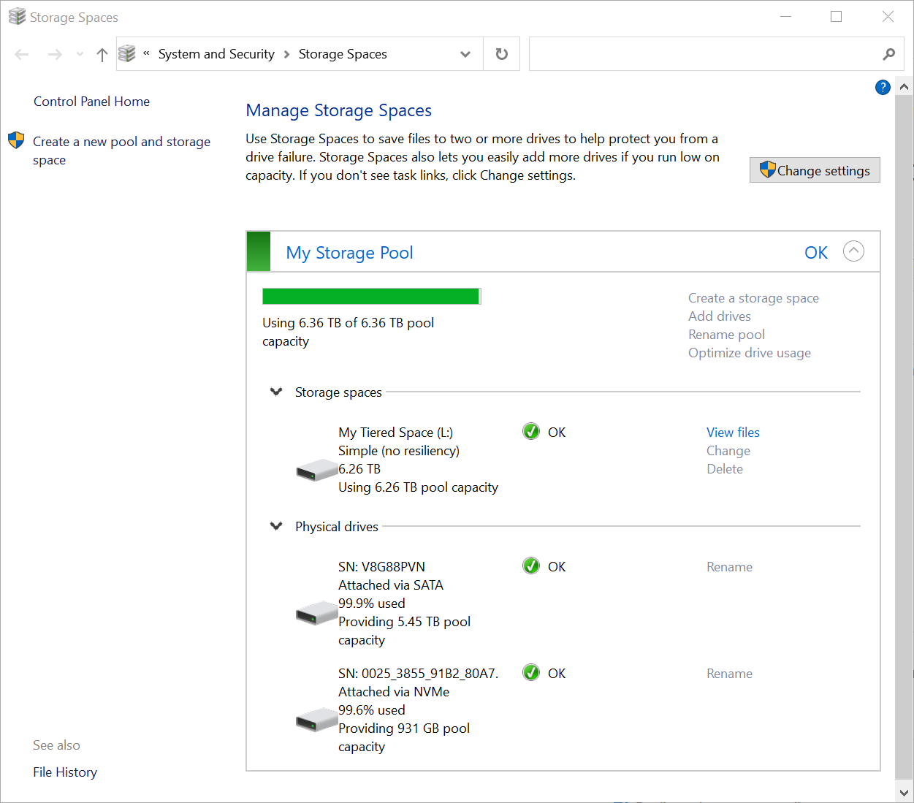Click the search magnifier icon
The image size is (914, 803).
(888, 54)
